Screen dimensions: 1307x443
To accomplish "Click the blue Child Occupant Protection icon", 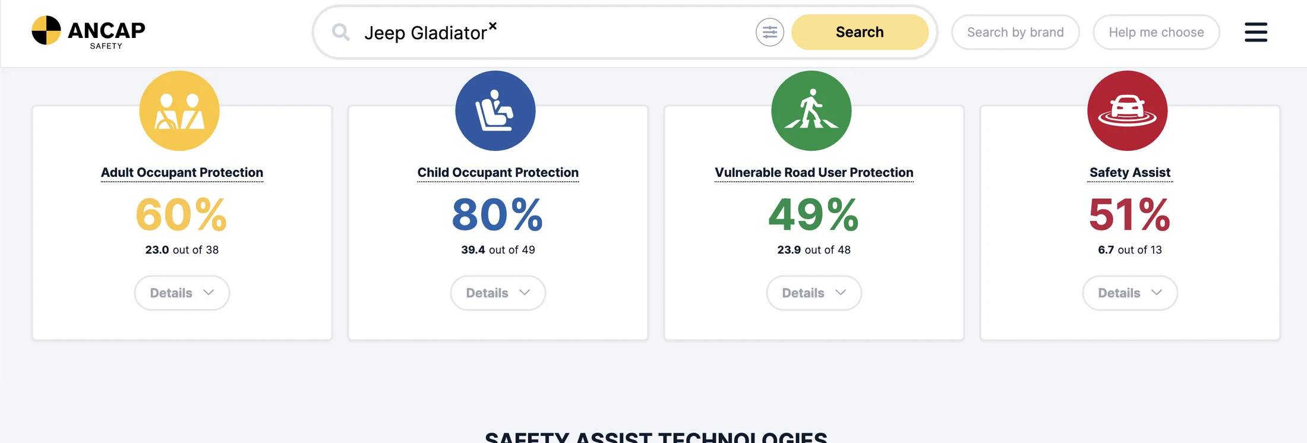I will [495, 111].
